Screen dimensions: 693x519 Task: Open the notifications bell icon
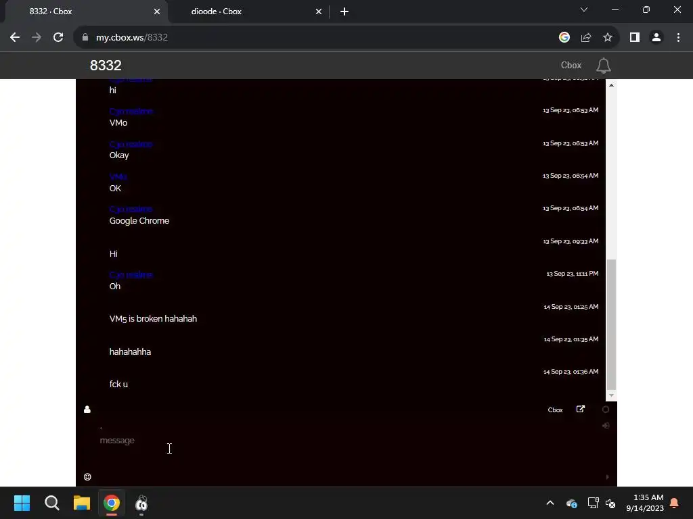[603, 66]
